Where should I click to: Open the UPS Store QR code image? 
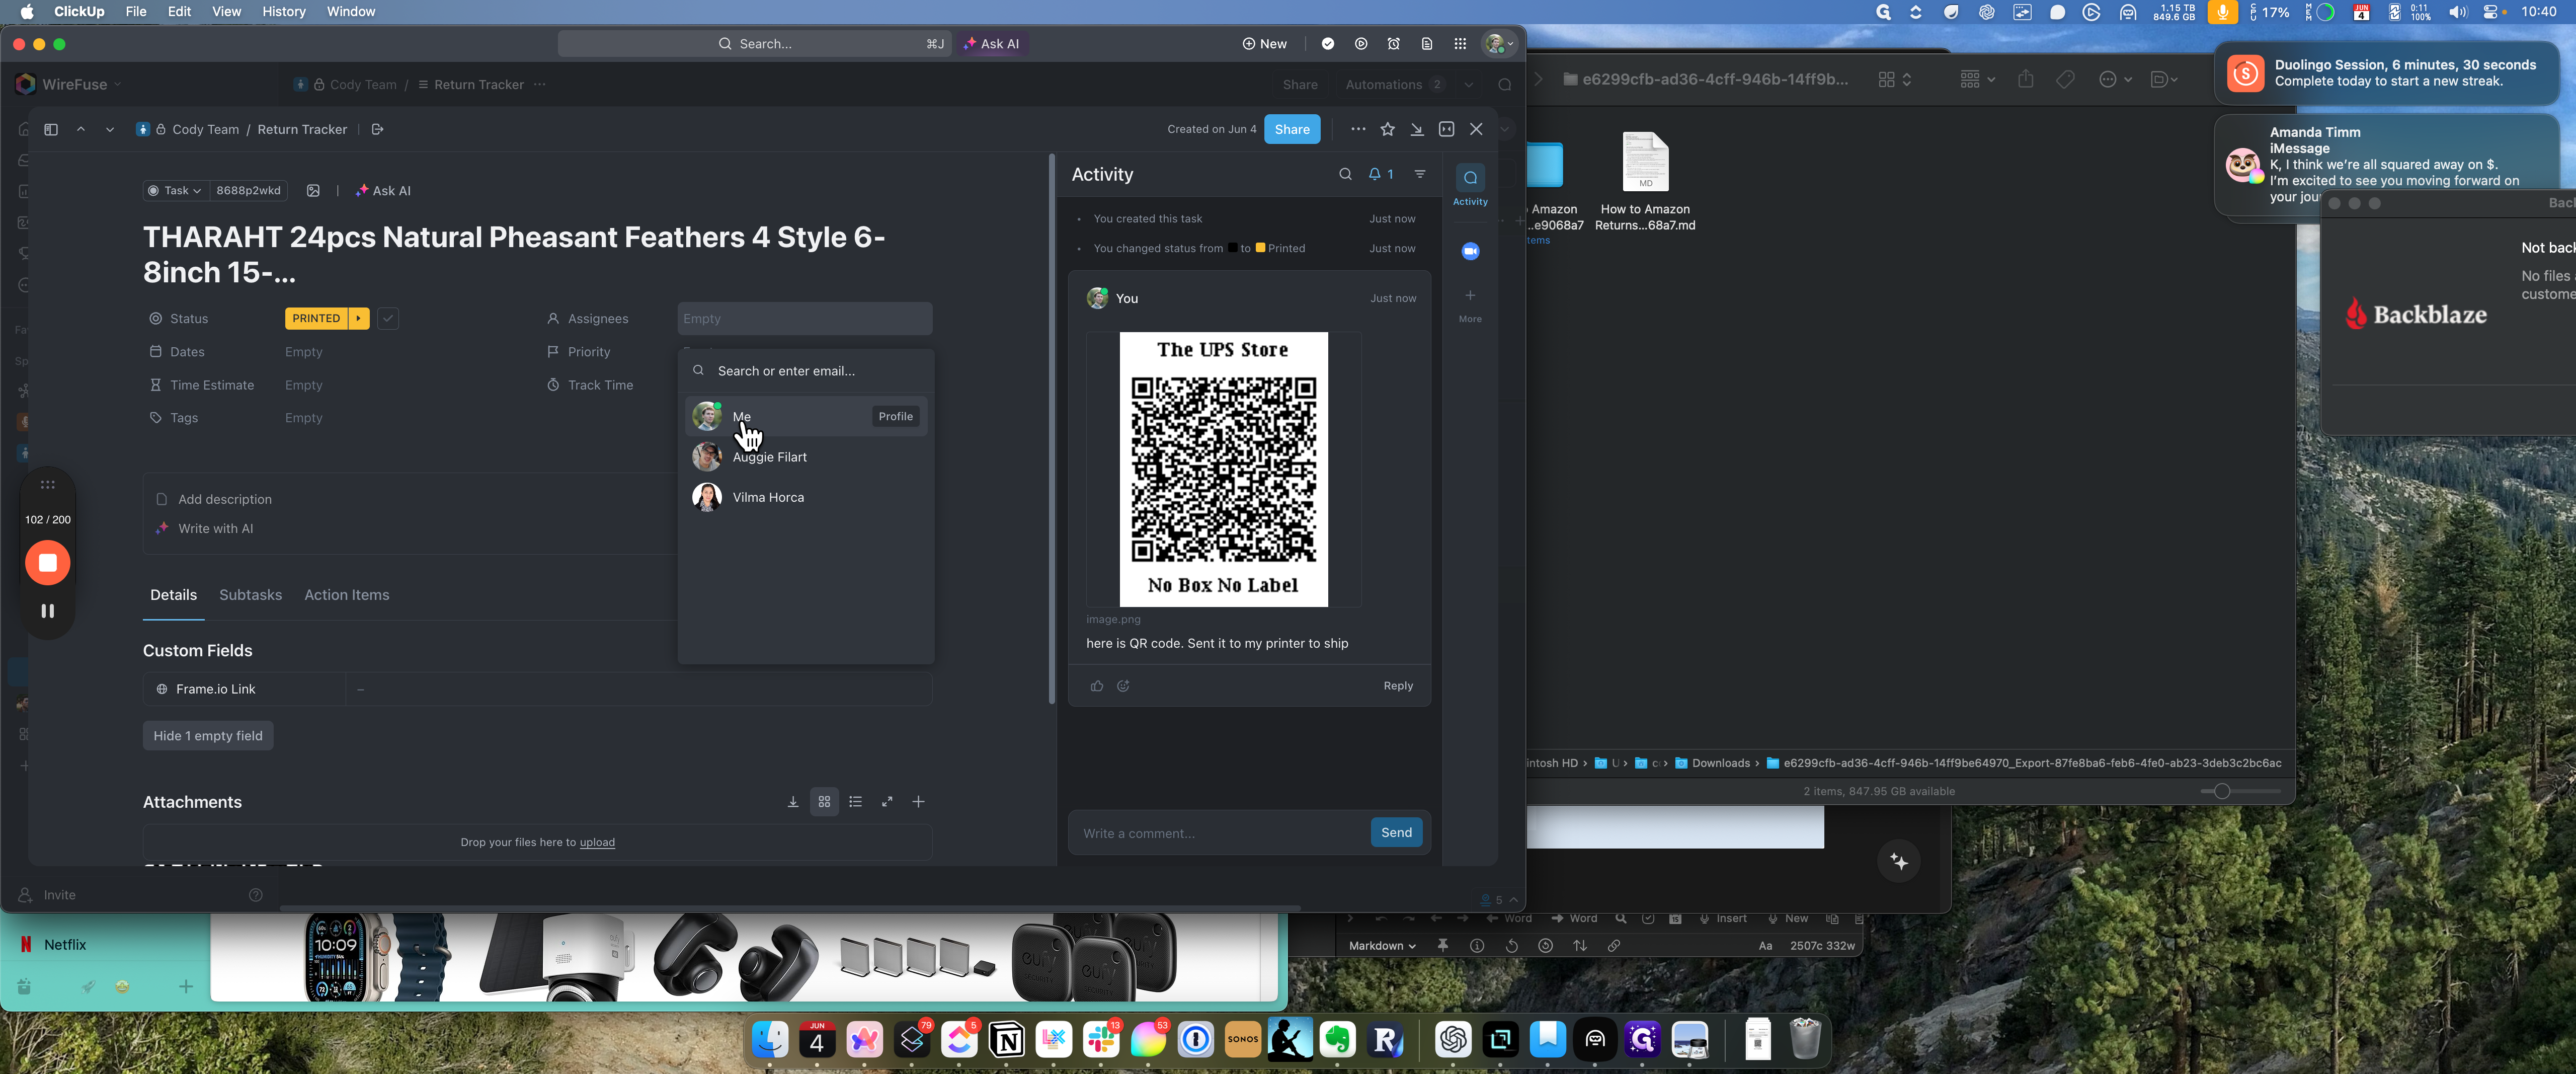pyautogui.click(x=1223, y=469)
